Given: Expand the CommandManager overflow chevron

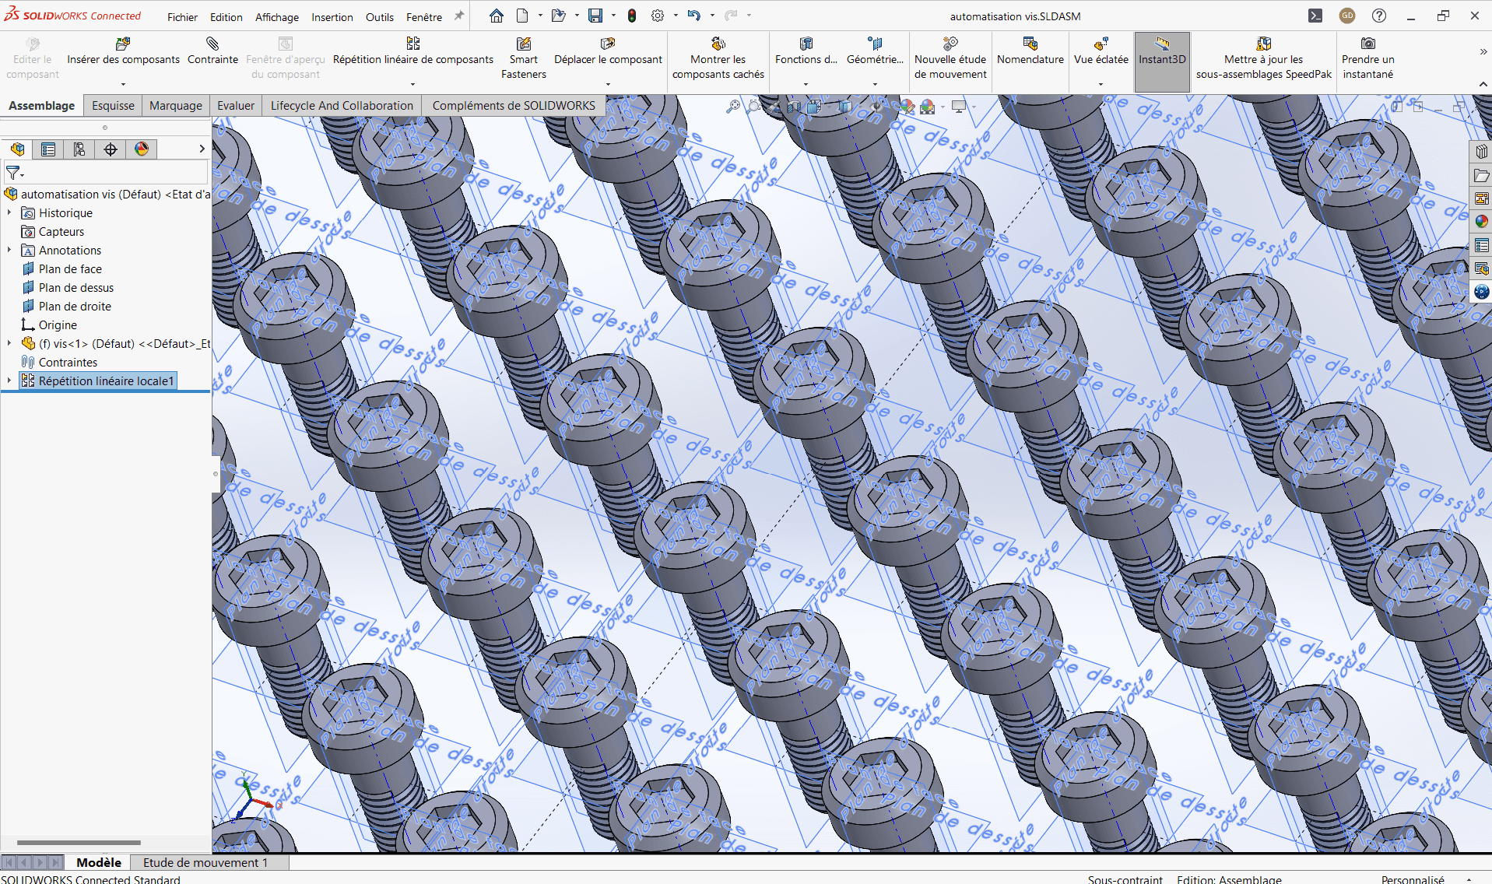Looking at the screenshot, I should click(x=1483, y=51).
